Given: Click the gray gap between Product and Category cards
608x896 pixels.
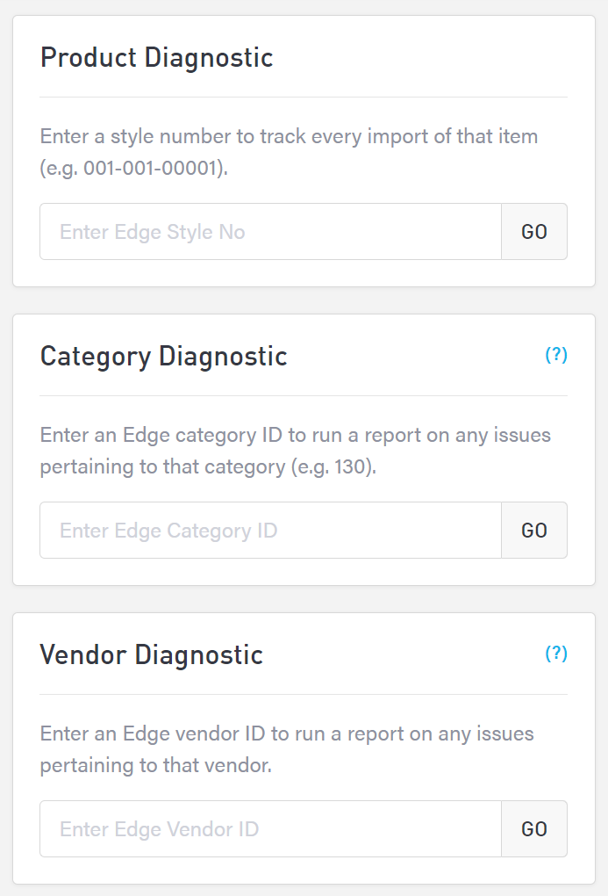Looking at the screenshot, I should click(304, 300).
